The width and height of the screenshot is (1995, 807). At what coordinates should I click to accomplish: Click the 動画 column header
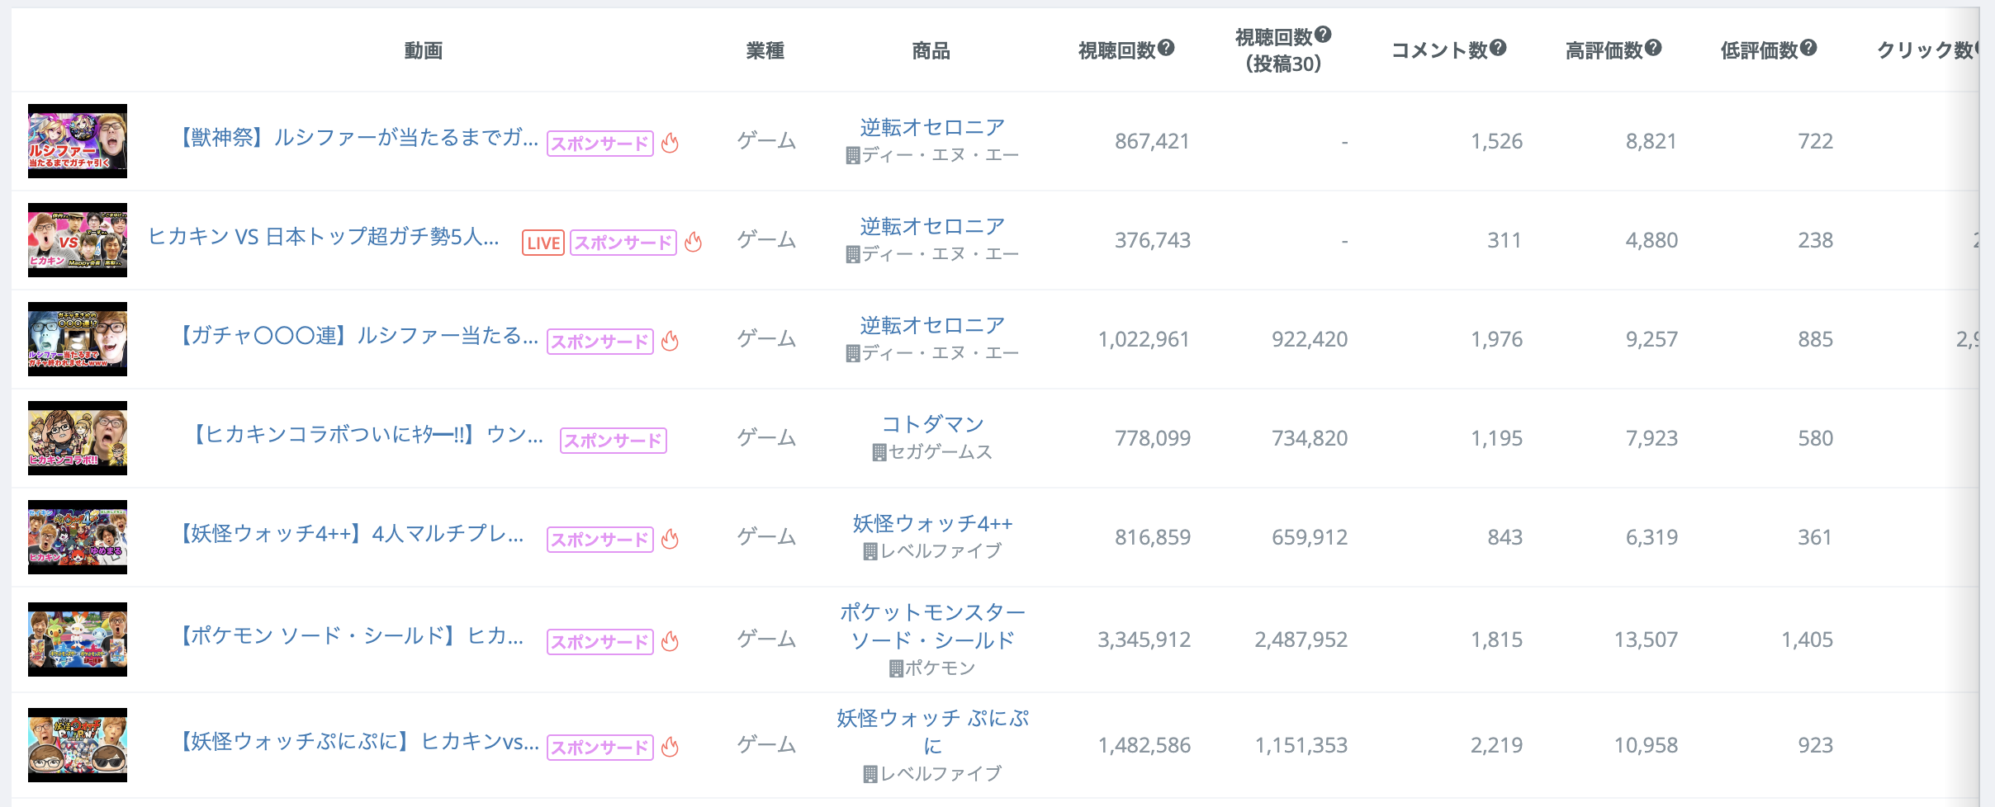coord(424,51)
